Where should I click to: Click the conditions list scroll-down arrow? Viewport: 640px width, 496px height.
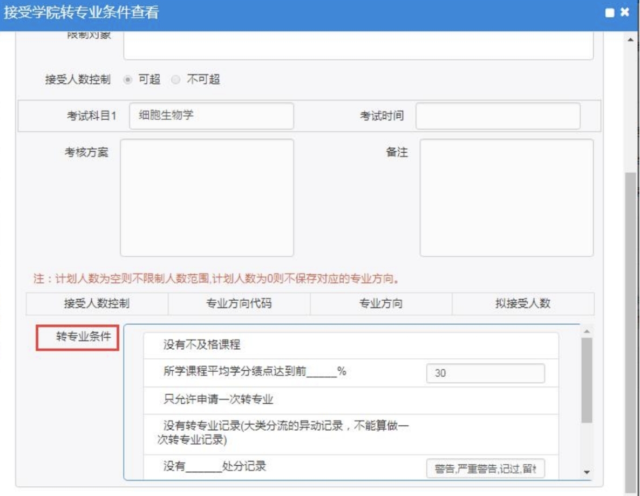[587, 472]
